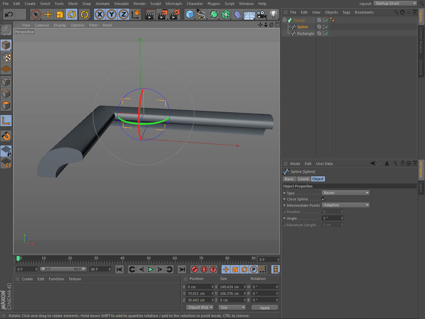Play the animation forwards
This screenshot has height=319, width=425.
pyautogui.click(x=150, y=269)
